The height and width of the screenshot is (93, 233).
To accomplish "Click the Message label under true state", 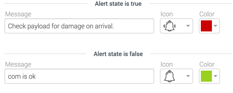I will pos(18,14).
